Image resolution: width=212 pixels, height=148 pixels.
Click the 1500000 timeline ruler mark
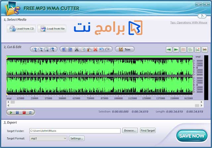[175, 98]
